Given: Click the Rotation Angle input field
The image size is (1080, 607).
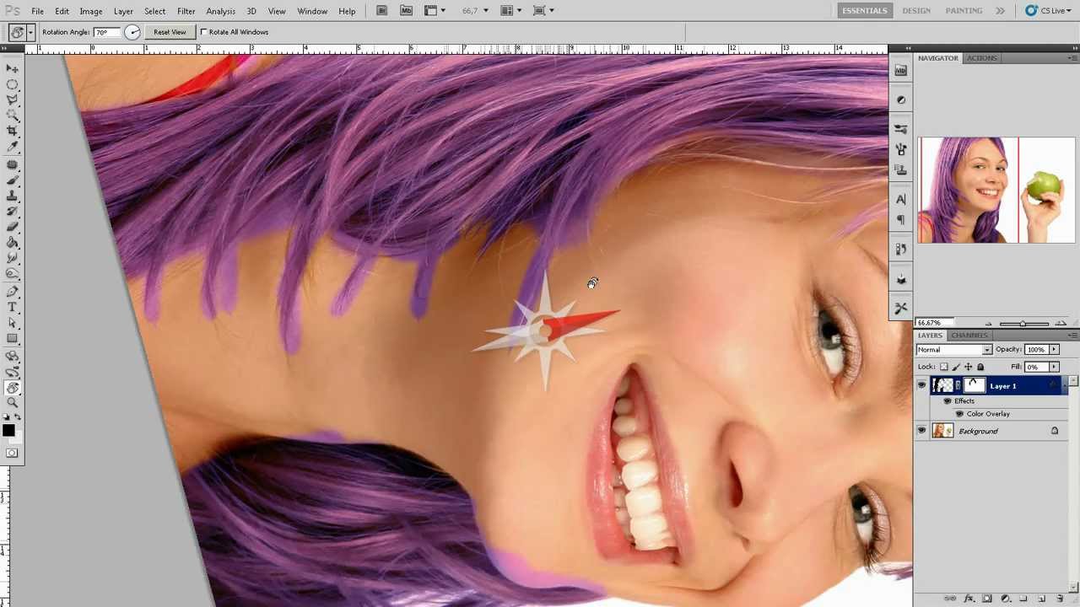Looking at the screenshot, I should 106,32.
